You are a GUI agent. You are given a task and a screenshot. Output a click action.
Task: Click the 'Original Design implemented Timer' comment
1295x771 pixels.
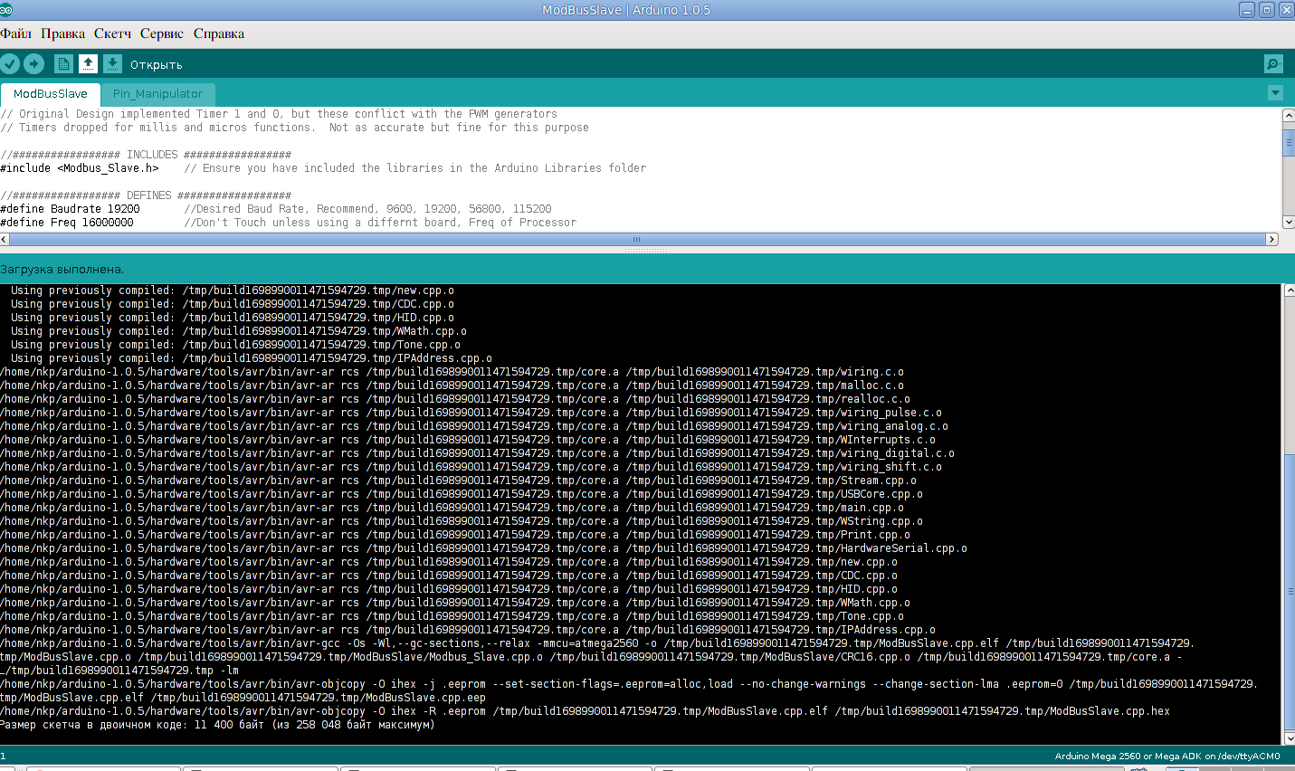(x=279, y=114)
